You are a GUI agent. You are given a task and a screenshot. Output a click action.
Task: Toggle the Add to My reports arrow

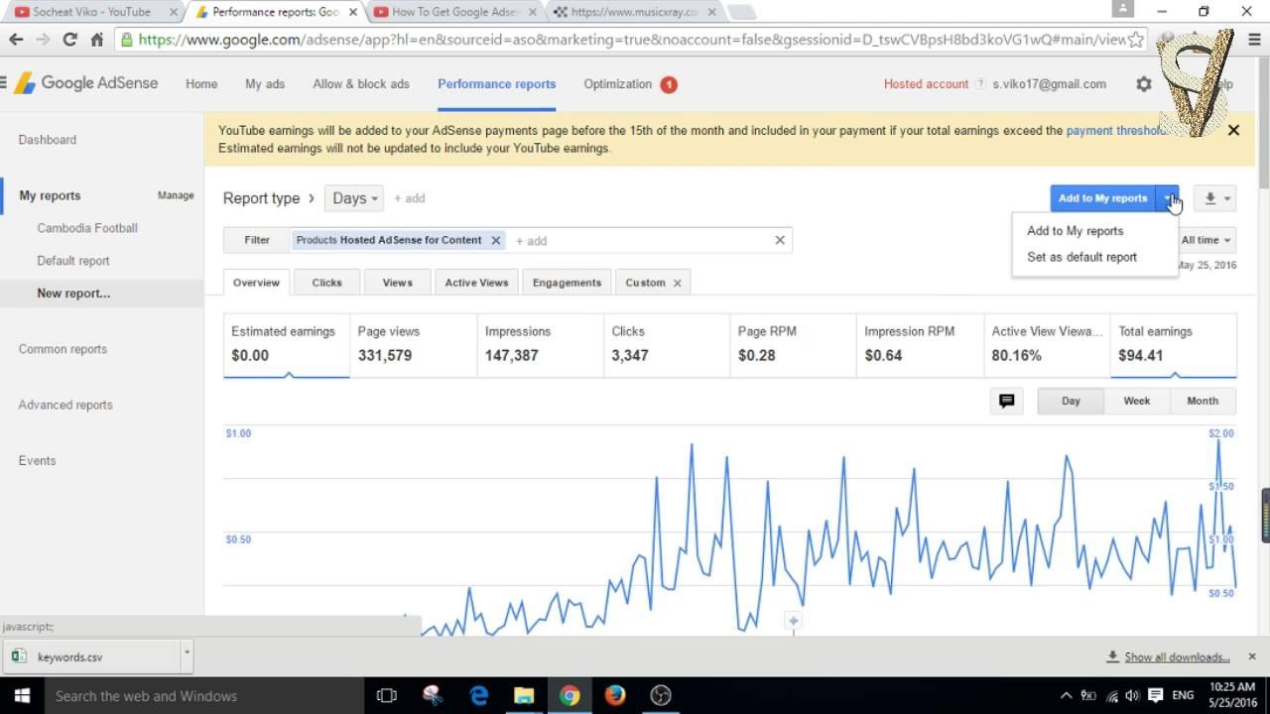pos(1168,198)
